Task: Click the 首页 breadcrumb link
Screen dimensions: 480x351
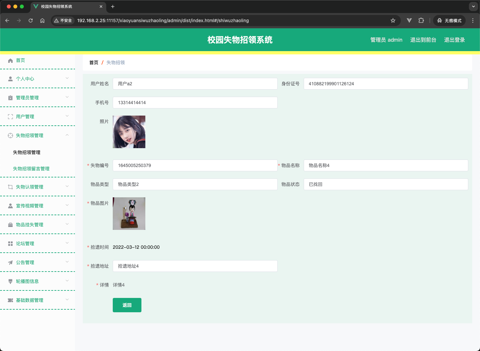Action: pyautogui.click(x=94, y=63)
